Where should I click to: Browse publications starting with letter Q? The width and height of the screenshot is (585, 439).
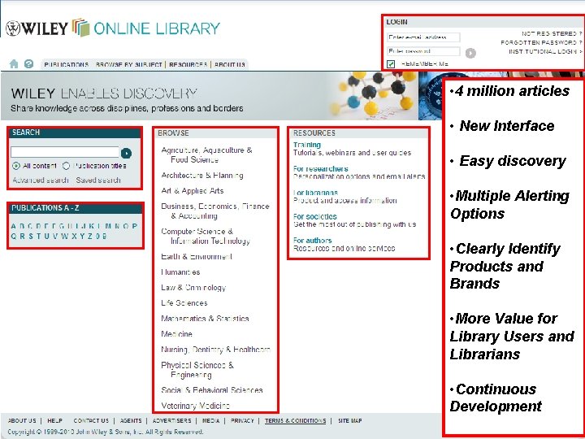click(14, 237)
